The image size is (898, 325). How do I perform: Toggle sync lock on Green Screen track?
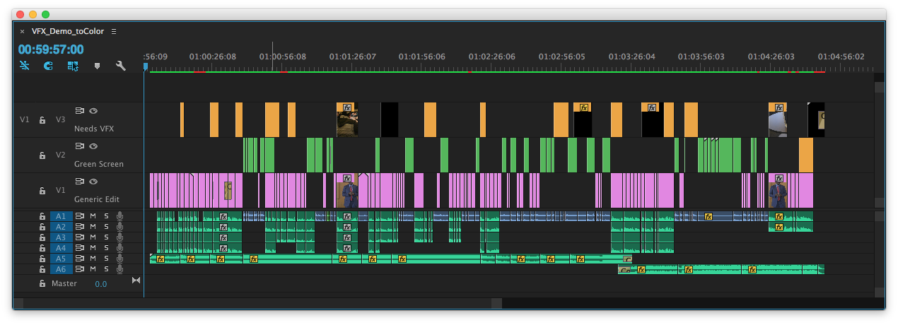[80, 146]
